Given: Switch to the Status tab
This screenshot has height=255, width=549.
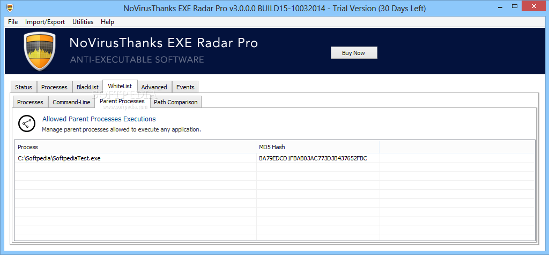Looking at the screenshot, I should point(24,87).
